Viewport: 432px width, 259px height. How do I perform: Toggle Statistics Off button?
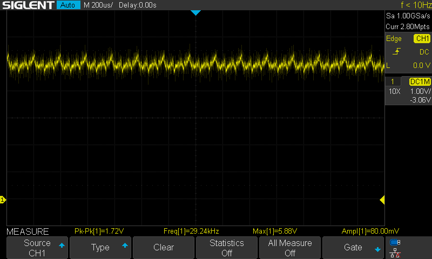[x=227, y=248]
